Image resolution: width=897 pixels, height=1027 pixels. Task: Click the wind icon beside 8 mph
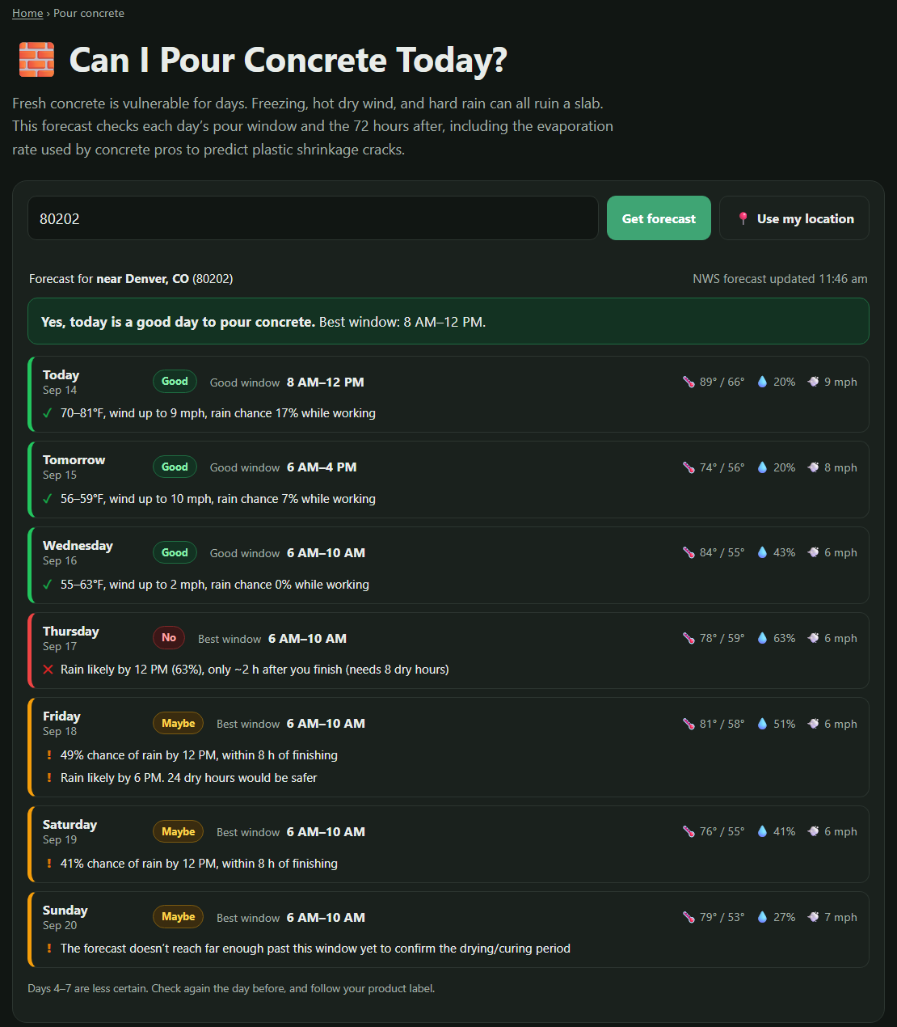click(x=813, y=467)
